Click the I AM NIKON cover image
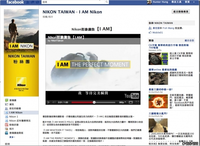Viewport: 200px width, 146px height. coord(21,53)
